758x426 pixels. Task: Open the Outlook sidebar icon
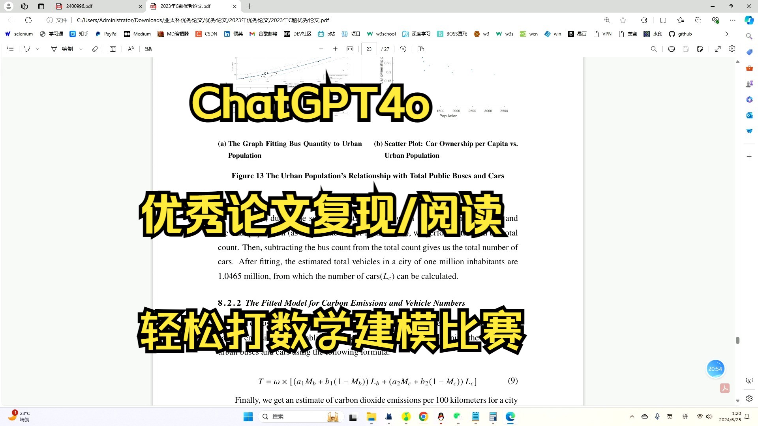coord(749,115)
